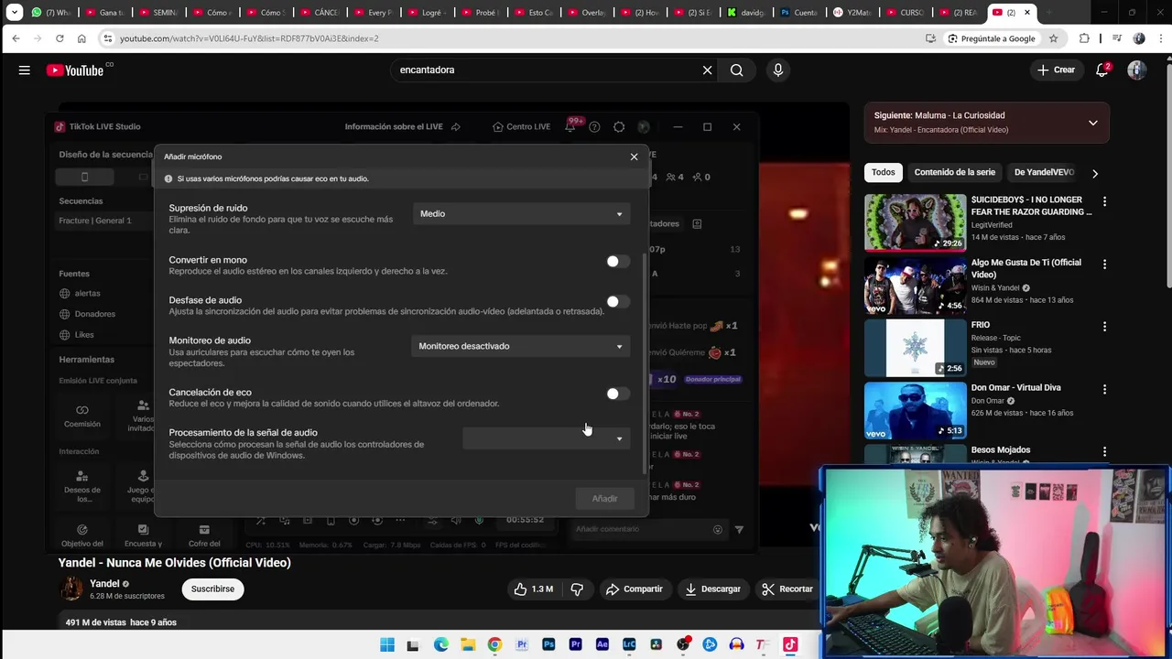Open the $UICIDEBOY$ video thumbnail
The width and height of the screenshot is (1172, 659).
point(916,221)
